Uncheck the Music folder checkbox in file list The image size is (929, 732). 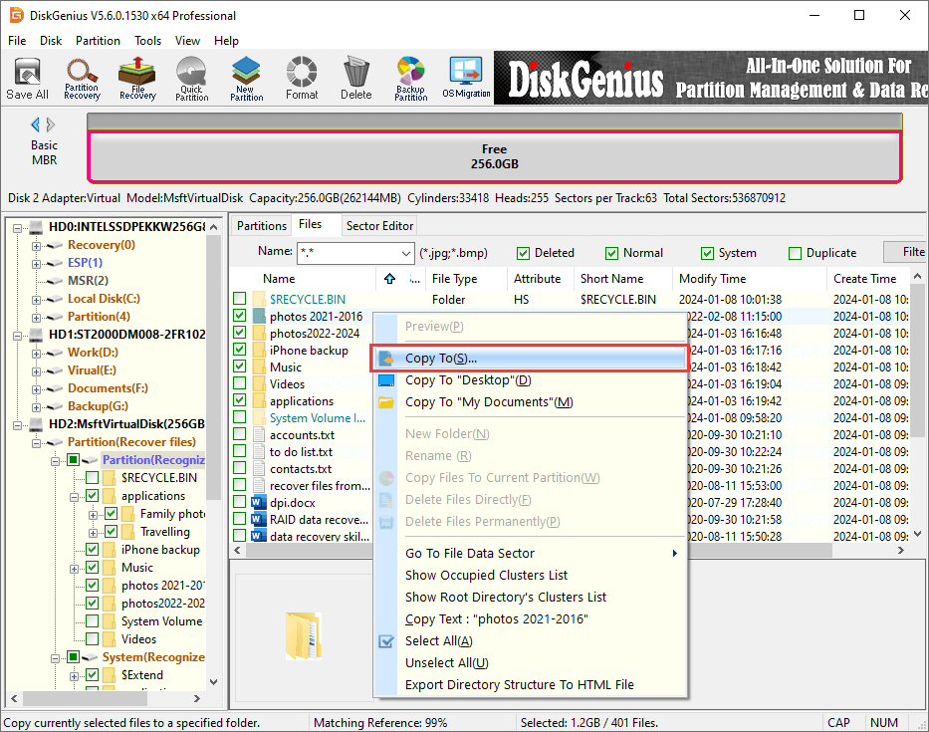click(x=239, y=366)
